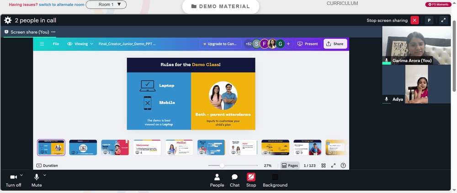Click microphone icon beside Garima Arora

click(x=387, y=61)
